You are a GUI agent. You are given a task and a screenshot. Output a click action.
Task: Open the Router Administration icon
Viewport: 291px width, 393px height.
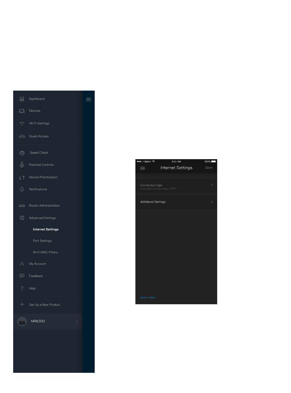(x=22, y=206)
